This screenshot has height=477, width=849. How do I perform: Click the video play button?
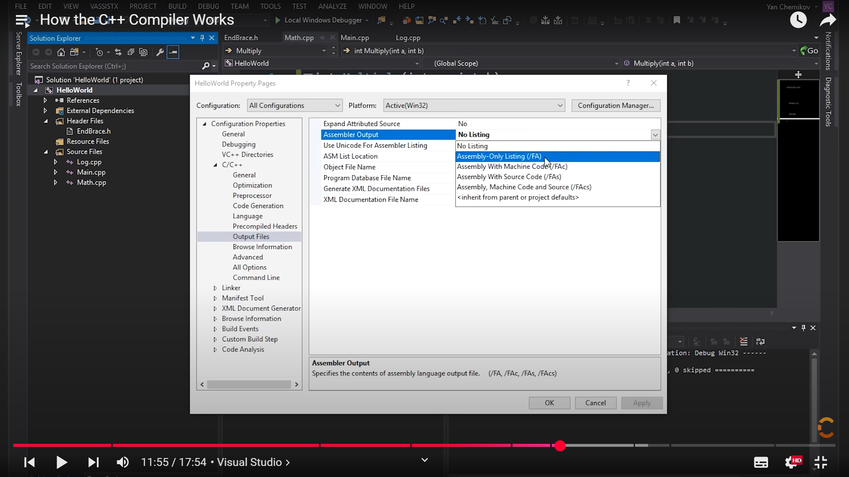[61, 462]
